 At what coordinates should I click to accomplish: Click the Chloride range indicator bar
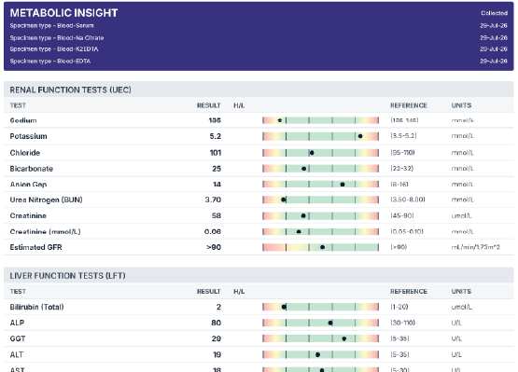coord(320,153)
